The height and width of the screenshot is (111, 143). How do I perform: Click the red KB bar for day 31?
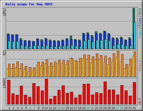tap(135, 93)
